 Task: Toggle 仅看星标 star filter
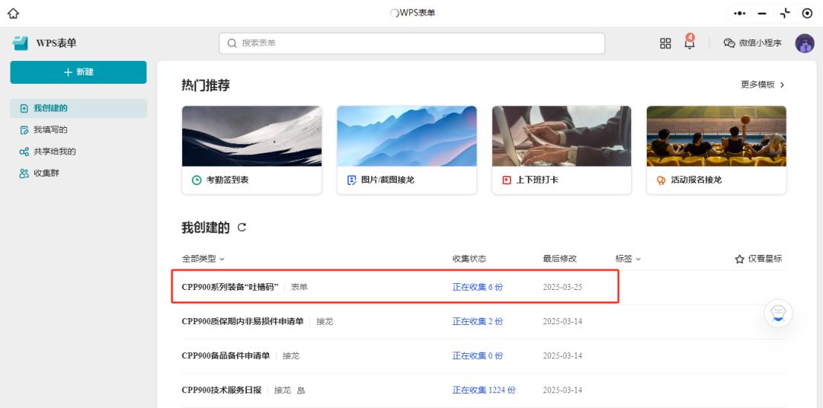(x=758, y=259)
